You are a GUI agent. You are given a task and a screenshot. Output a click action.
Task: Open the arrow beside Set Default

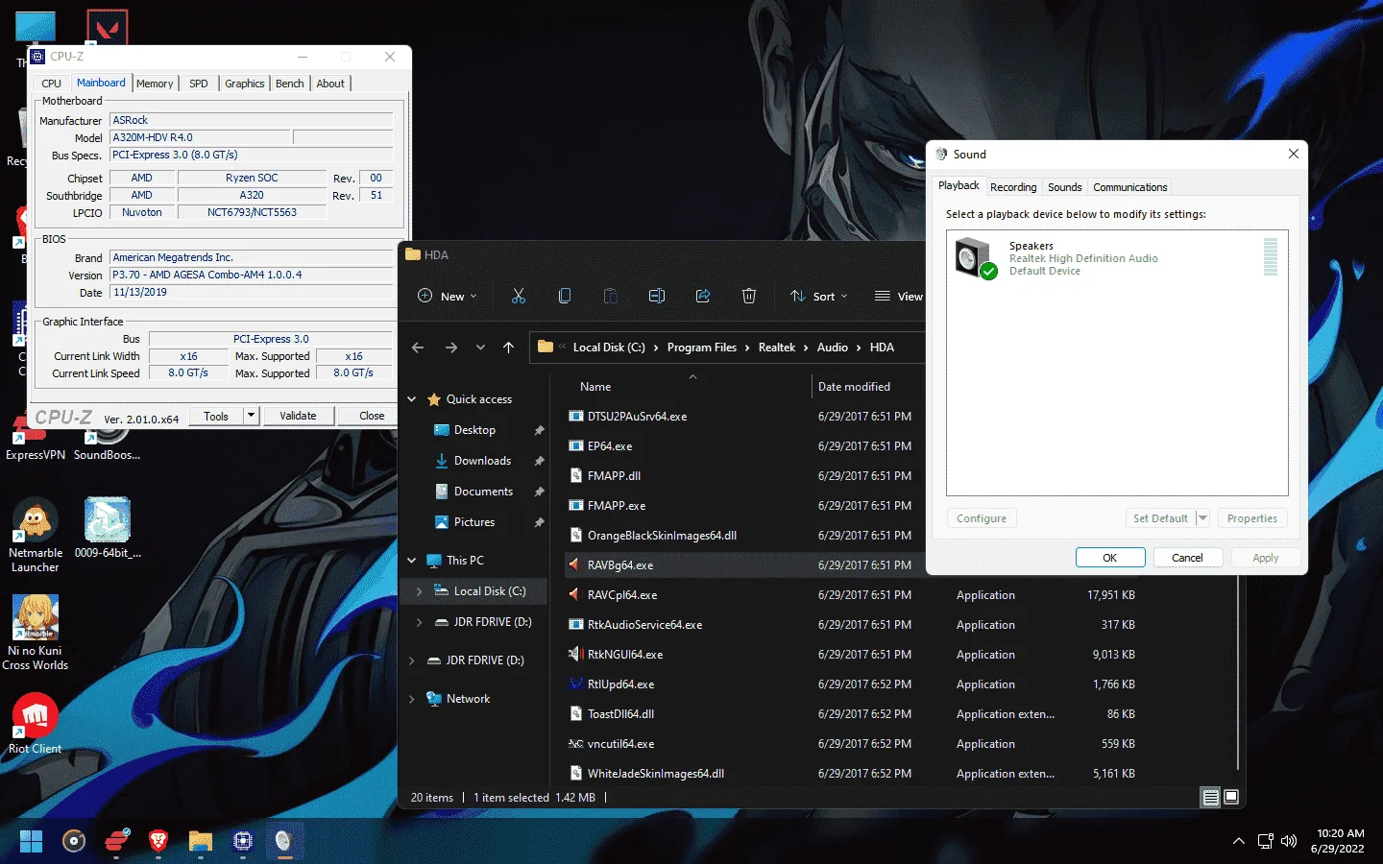1201,517
